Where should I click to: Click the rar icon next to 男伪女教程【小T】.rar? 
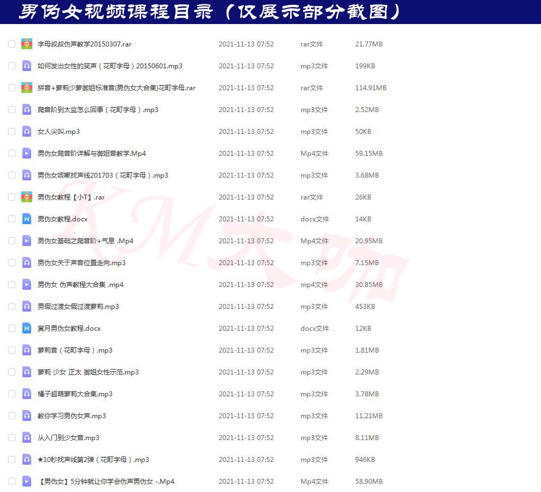[x=26, y=197]
